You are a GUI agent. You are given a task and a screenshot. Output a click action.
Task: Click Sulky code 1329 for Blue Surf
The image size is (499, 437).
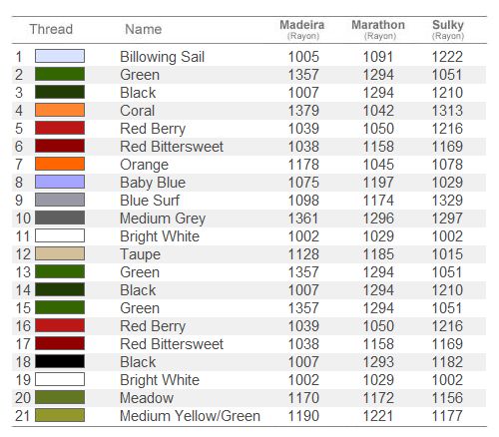(447, 201)
